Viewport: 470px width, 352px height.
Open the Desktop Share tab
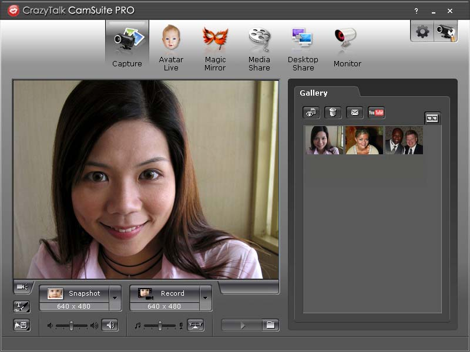[x=303, y=48]
